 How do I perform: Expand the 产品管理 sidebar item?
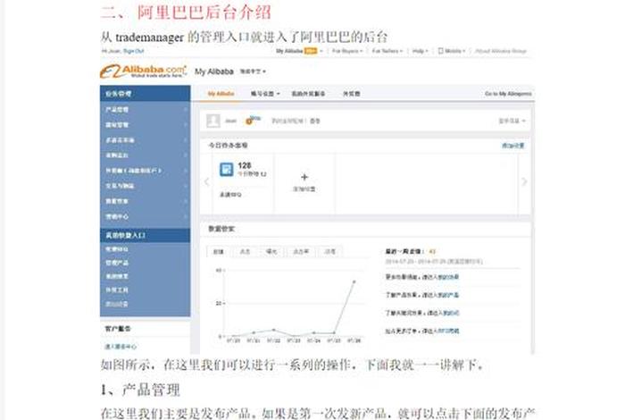coord(145,109)
